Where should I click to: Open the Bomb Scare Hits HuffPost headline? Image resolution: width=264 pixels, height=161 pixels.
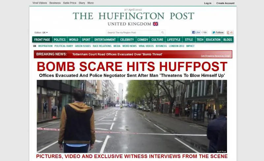[132, 66]
